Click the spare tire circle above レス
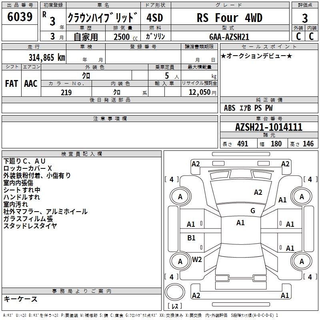Image resolution: width=320 pixels, height=320 pixels. (174, 292)
